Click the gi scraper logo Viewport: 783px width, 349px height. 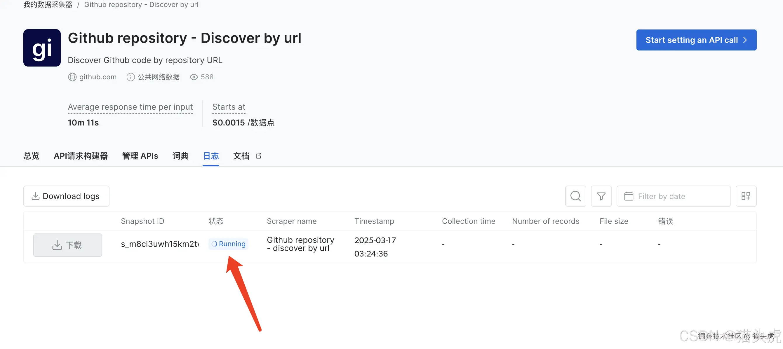pos(42,48)
